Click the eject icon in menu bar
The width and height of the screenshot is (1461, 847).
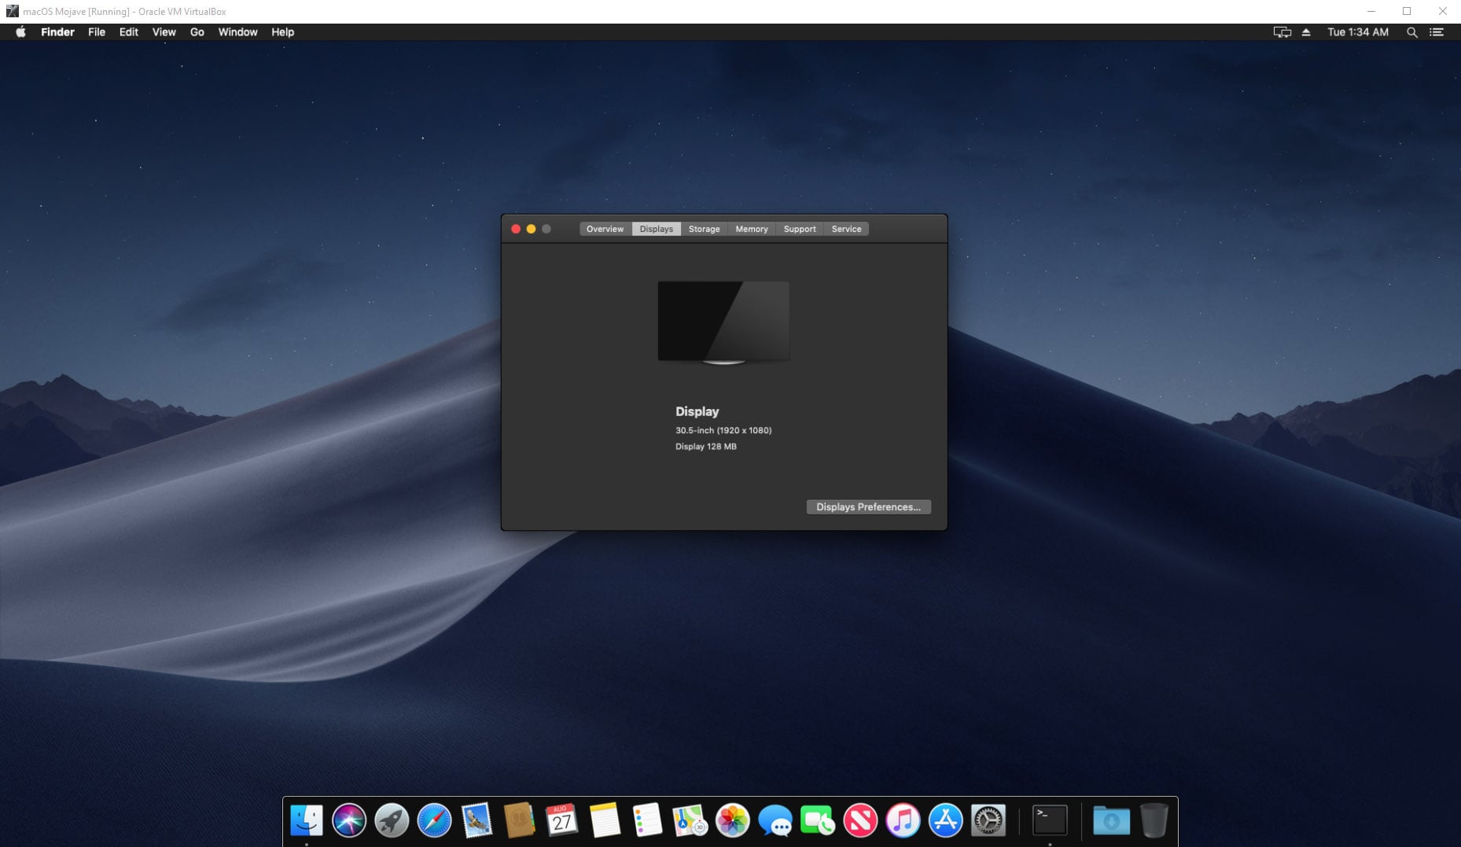(1306, 32)
